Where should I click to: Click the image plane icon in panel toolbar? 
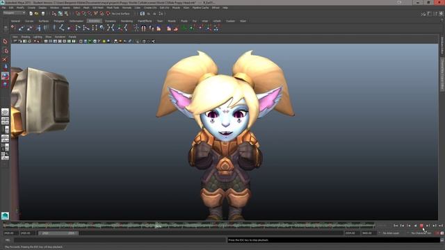click(x=29, y=42)
